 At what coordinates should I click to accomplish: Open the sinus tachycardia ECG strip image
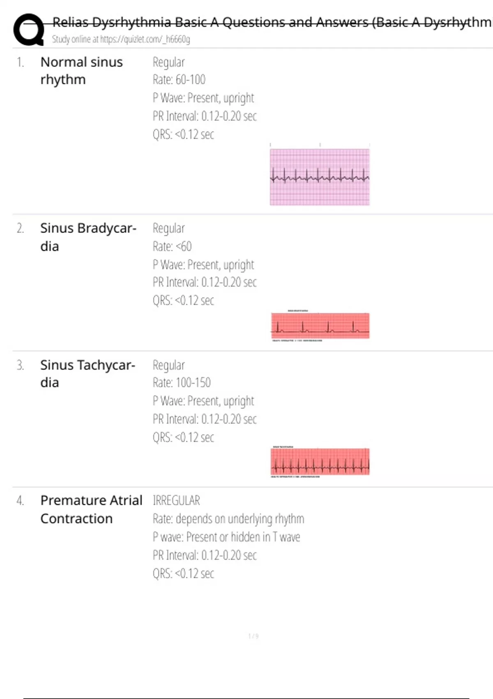tap(320, 462)
